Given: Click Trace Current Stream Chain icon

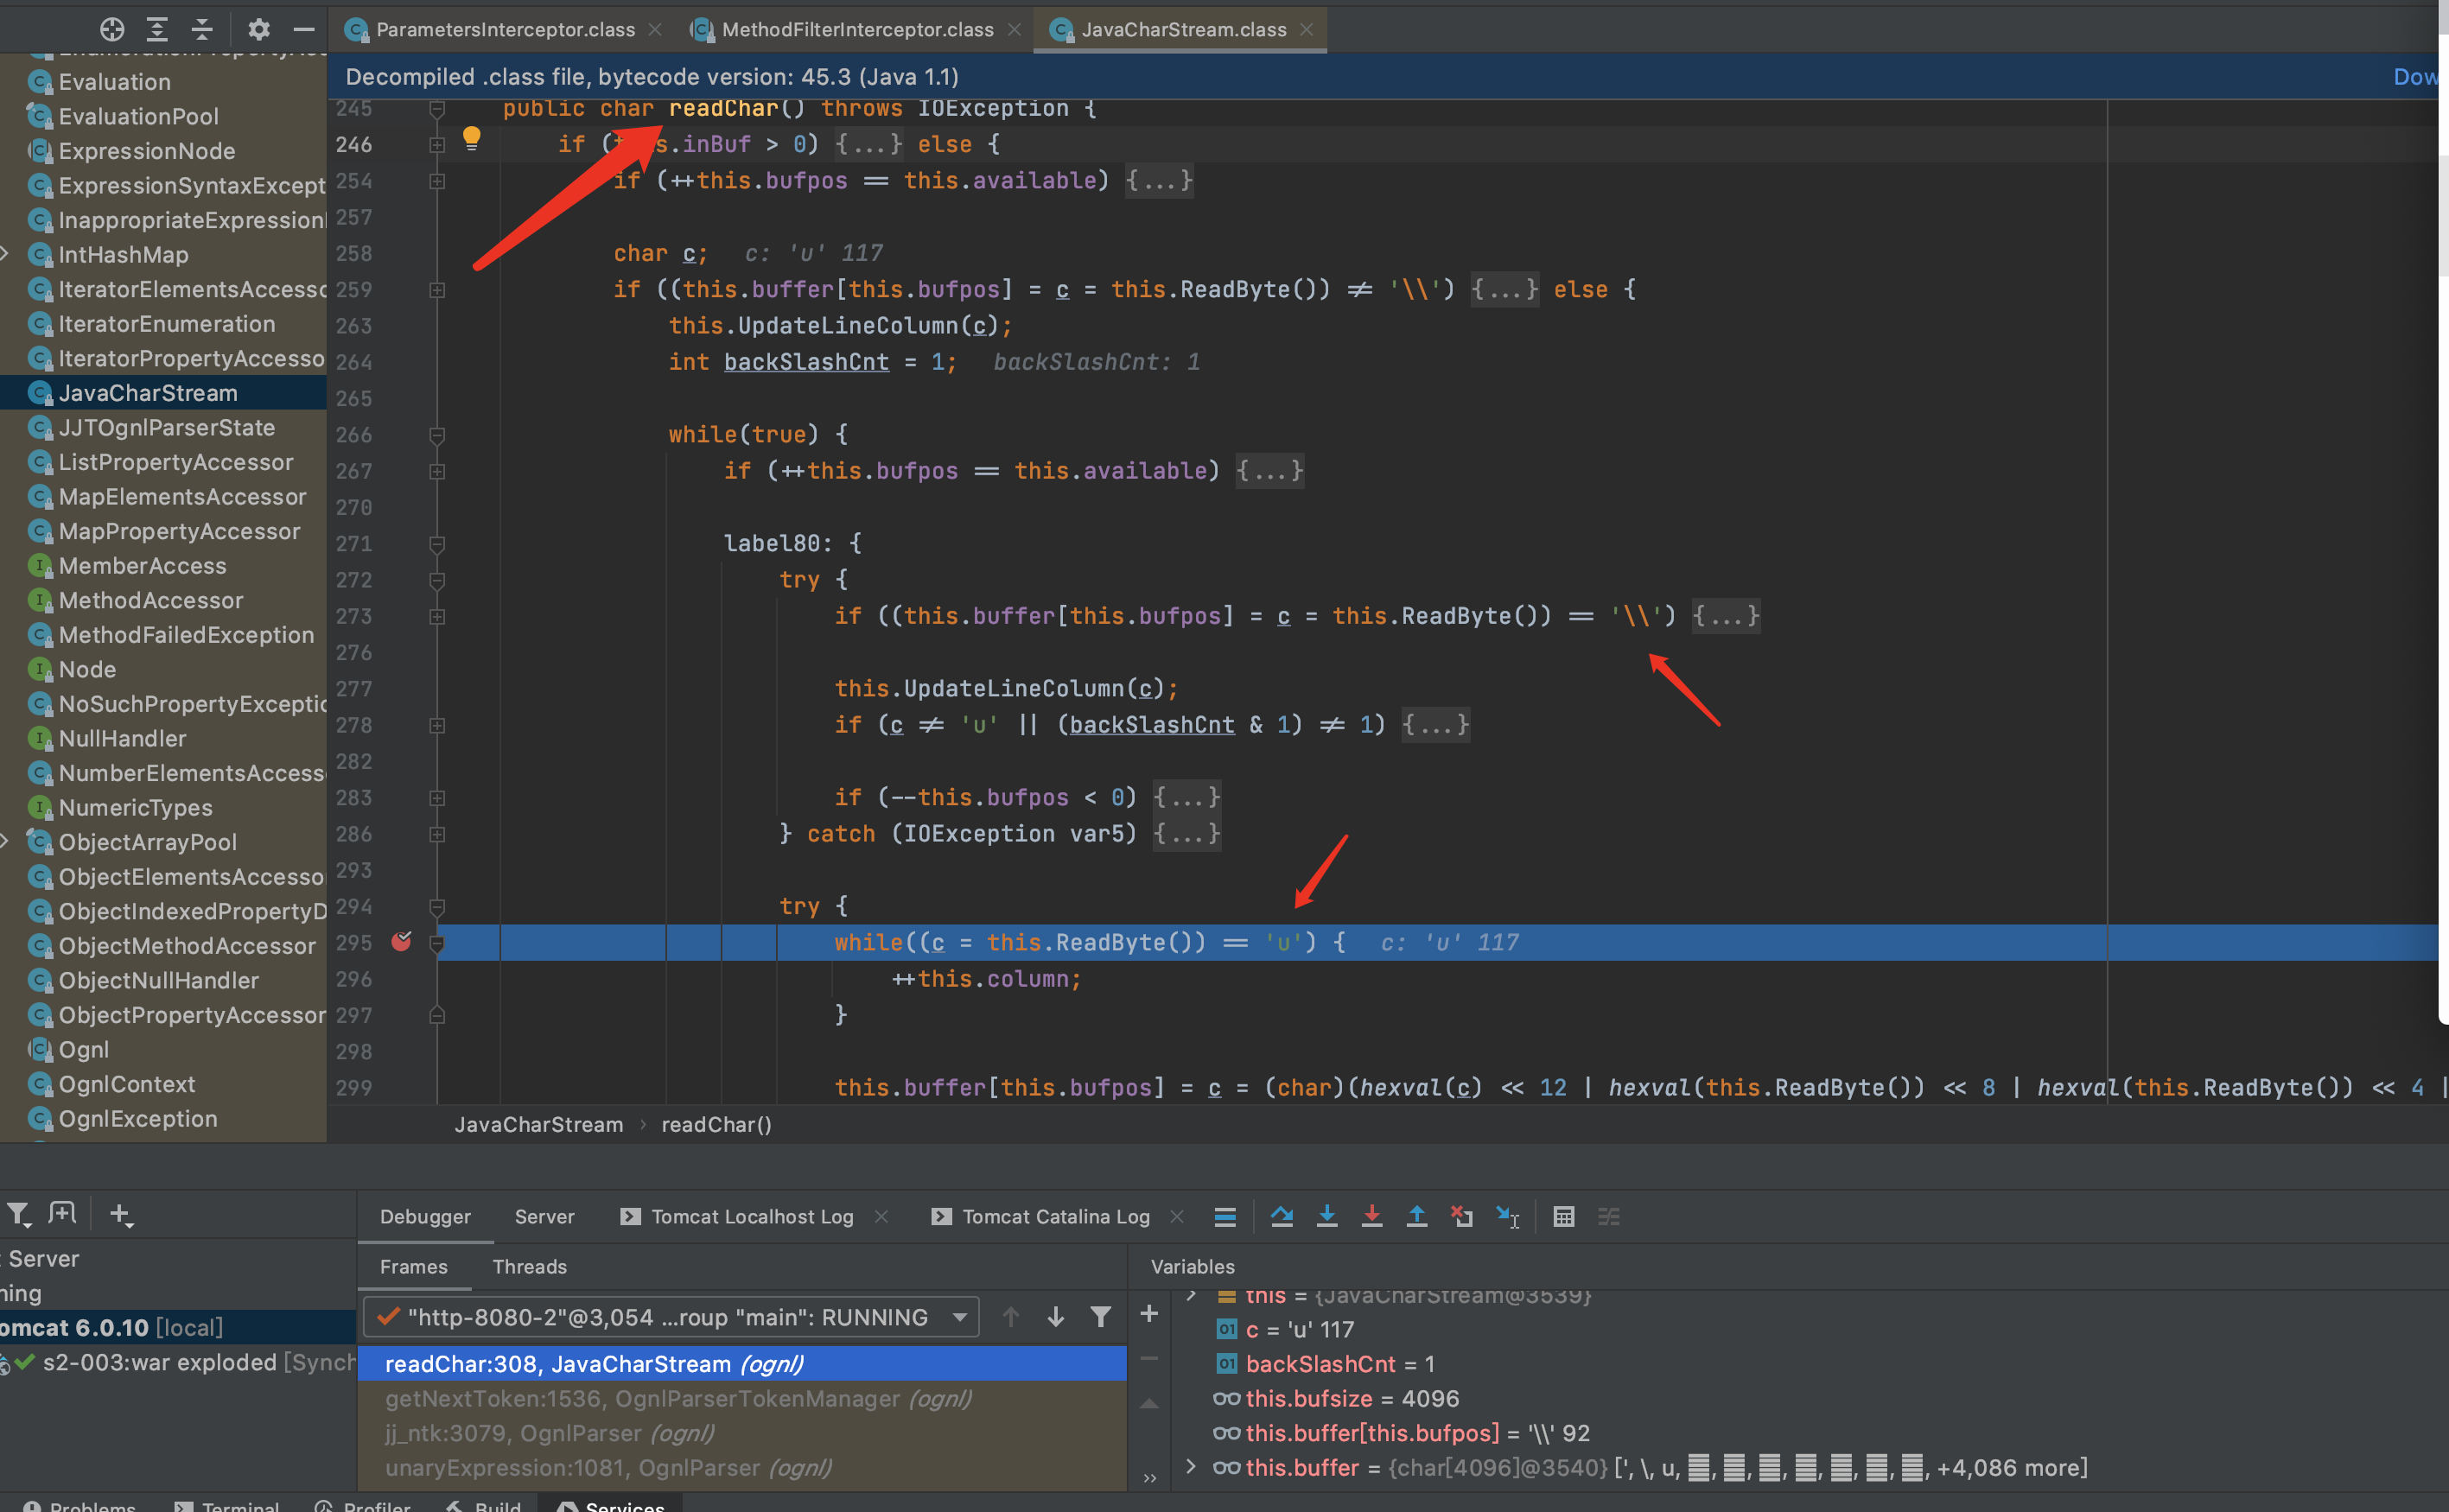Looking at the screenshot, I should pyautogui.click(x=1609, y=1216).
